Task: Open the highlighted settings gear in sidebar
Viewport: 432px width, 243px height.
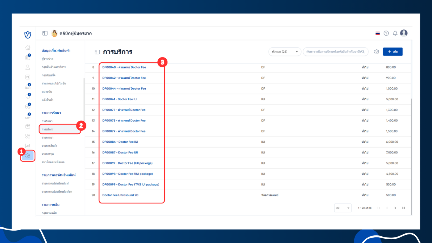Action: click(x=28, y=156)
